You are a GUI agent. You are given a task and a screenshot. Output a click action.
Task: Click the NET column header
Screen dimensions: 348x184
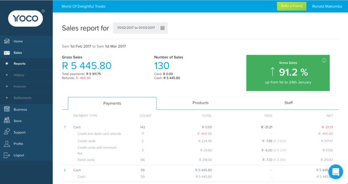tap(330, 116)
